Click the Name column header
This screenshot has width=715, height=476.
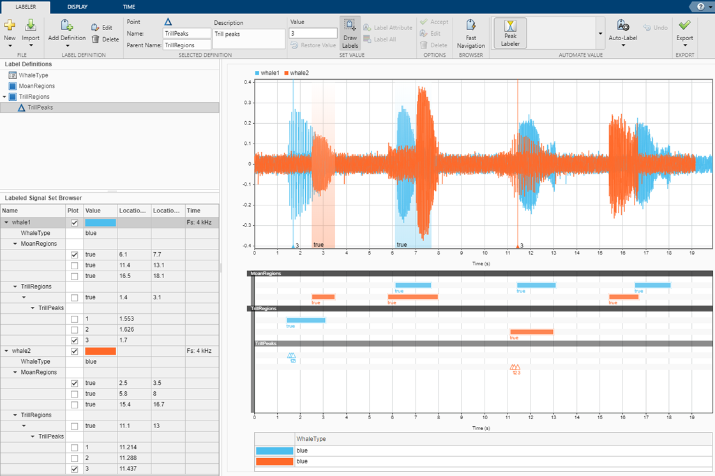click(x=33, y=211)
